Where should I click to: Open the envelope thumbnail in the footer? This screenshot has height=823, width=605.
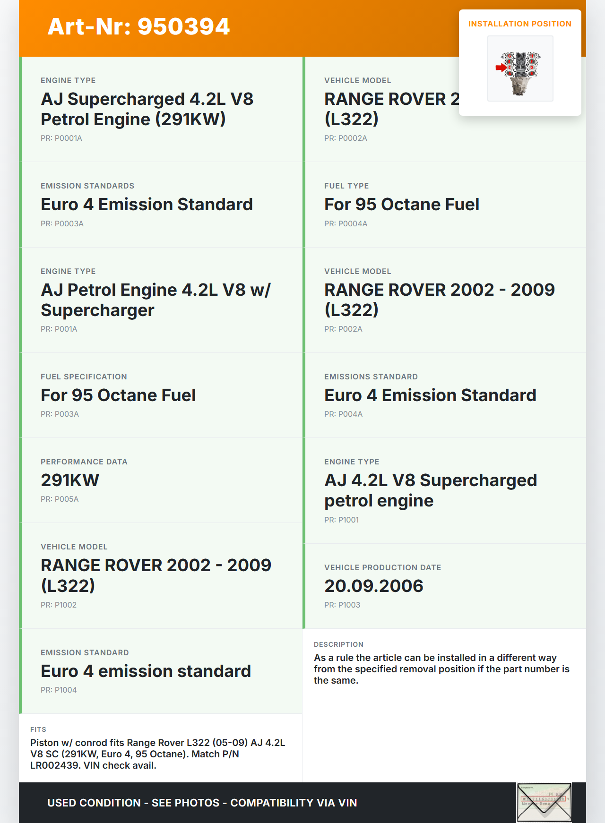click(544, 803)
